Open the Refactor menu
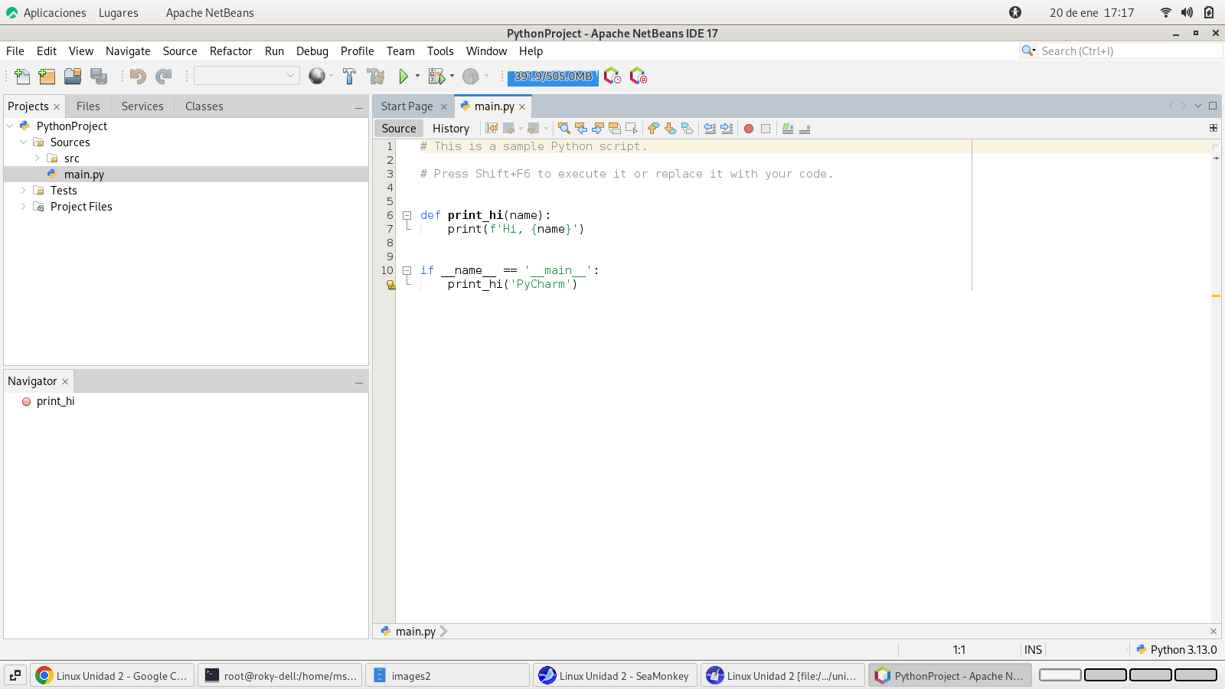Screen dimensions: 1225x689 click(230, 51)
